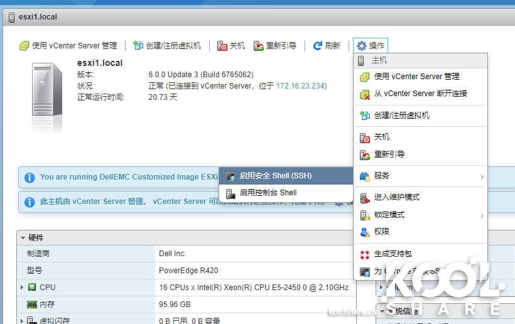Click the 使用 vCenter Server 管理 toolbar icon
515x324 pixels.
(24, 46)
